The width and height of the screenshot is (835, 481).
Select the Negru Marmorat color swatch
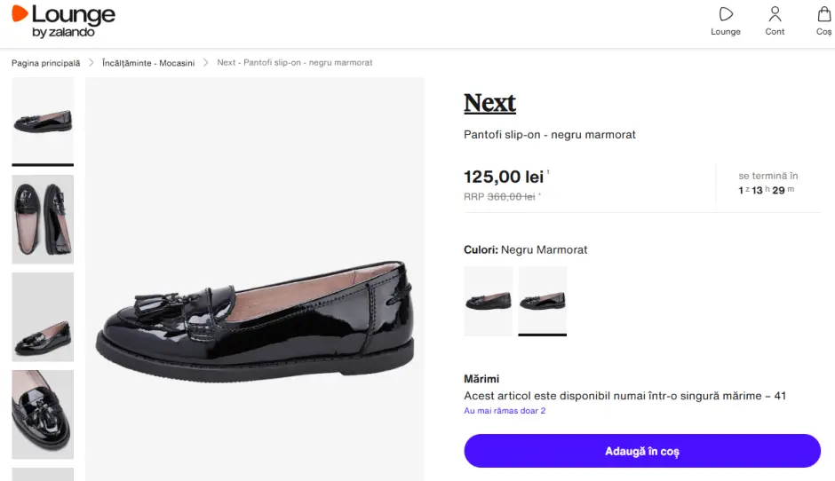point(543,301)
